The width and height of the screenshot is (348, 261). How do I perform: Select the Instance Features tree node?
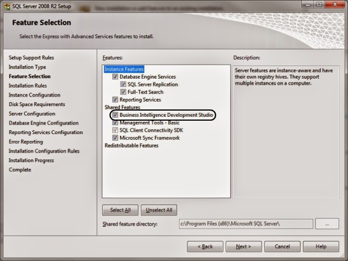[x=124, y=69]
